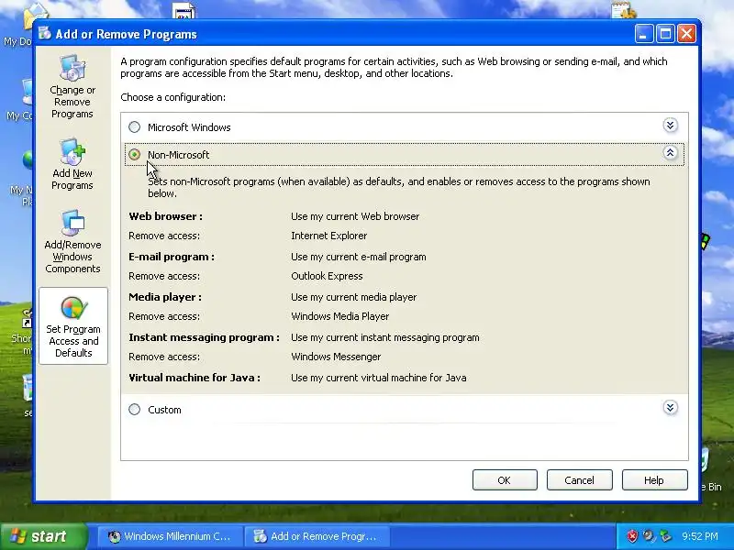Click the Safely Remove Hardware tray icon
This screenshot has height=550, width=734.
(665, 536)
